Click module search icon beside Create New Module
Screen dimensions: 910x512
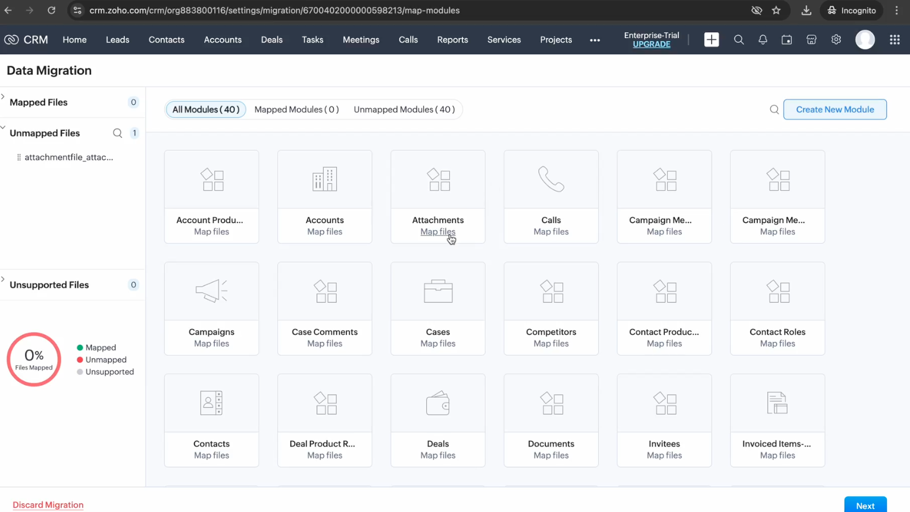click(x=774, y=109)
